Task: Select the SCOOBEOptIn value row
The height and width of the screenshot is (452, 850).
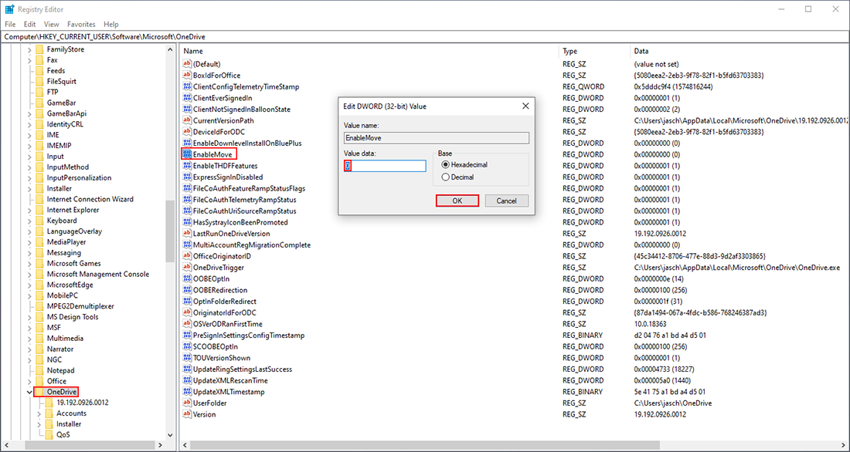Action: click(x=216, y=346)
